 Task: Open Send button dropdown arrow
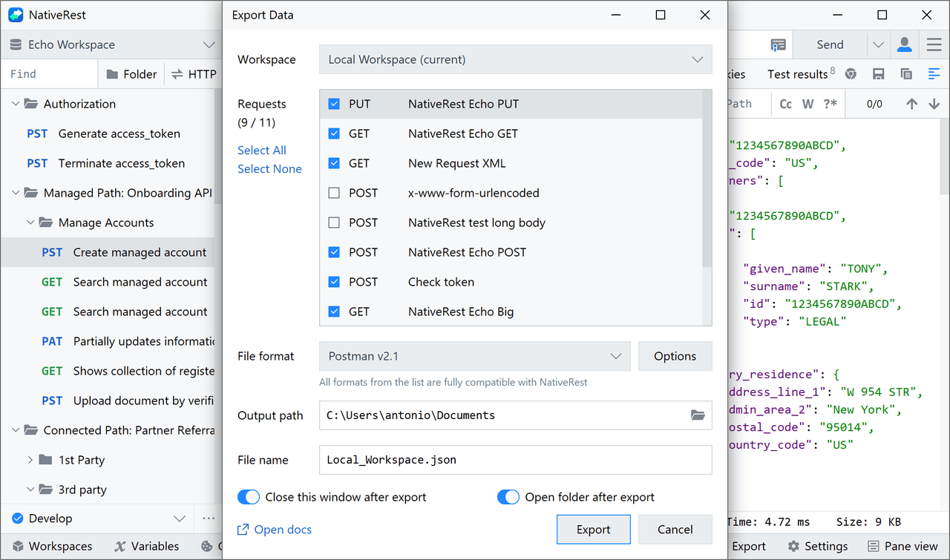[879, 45]
